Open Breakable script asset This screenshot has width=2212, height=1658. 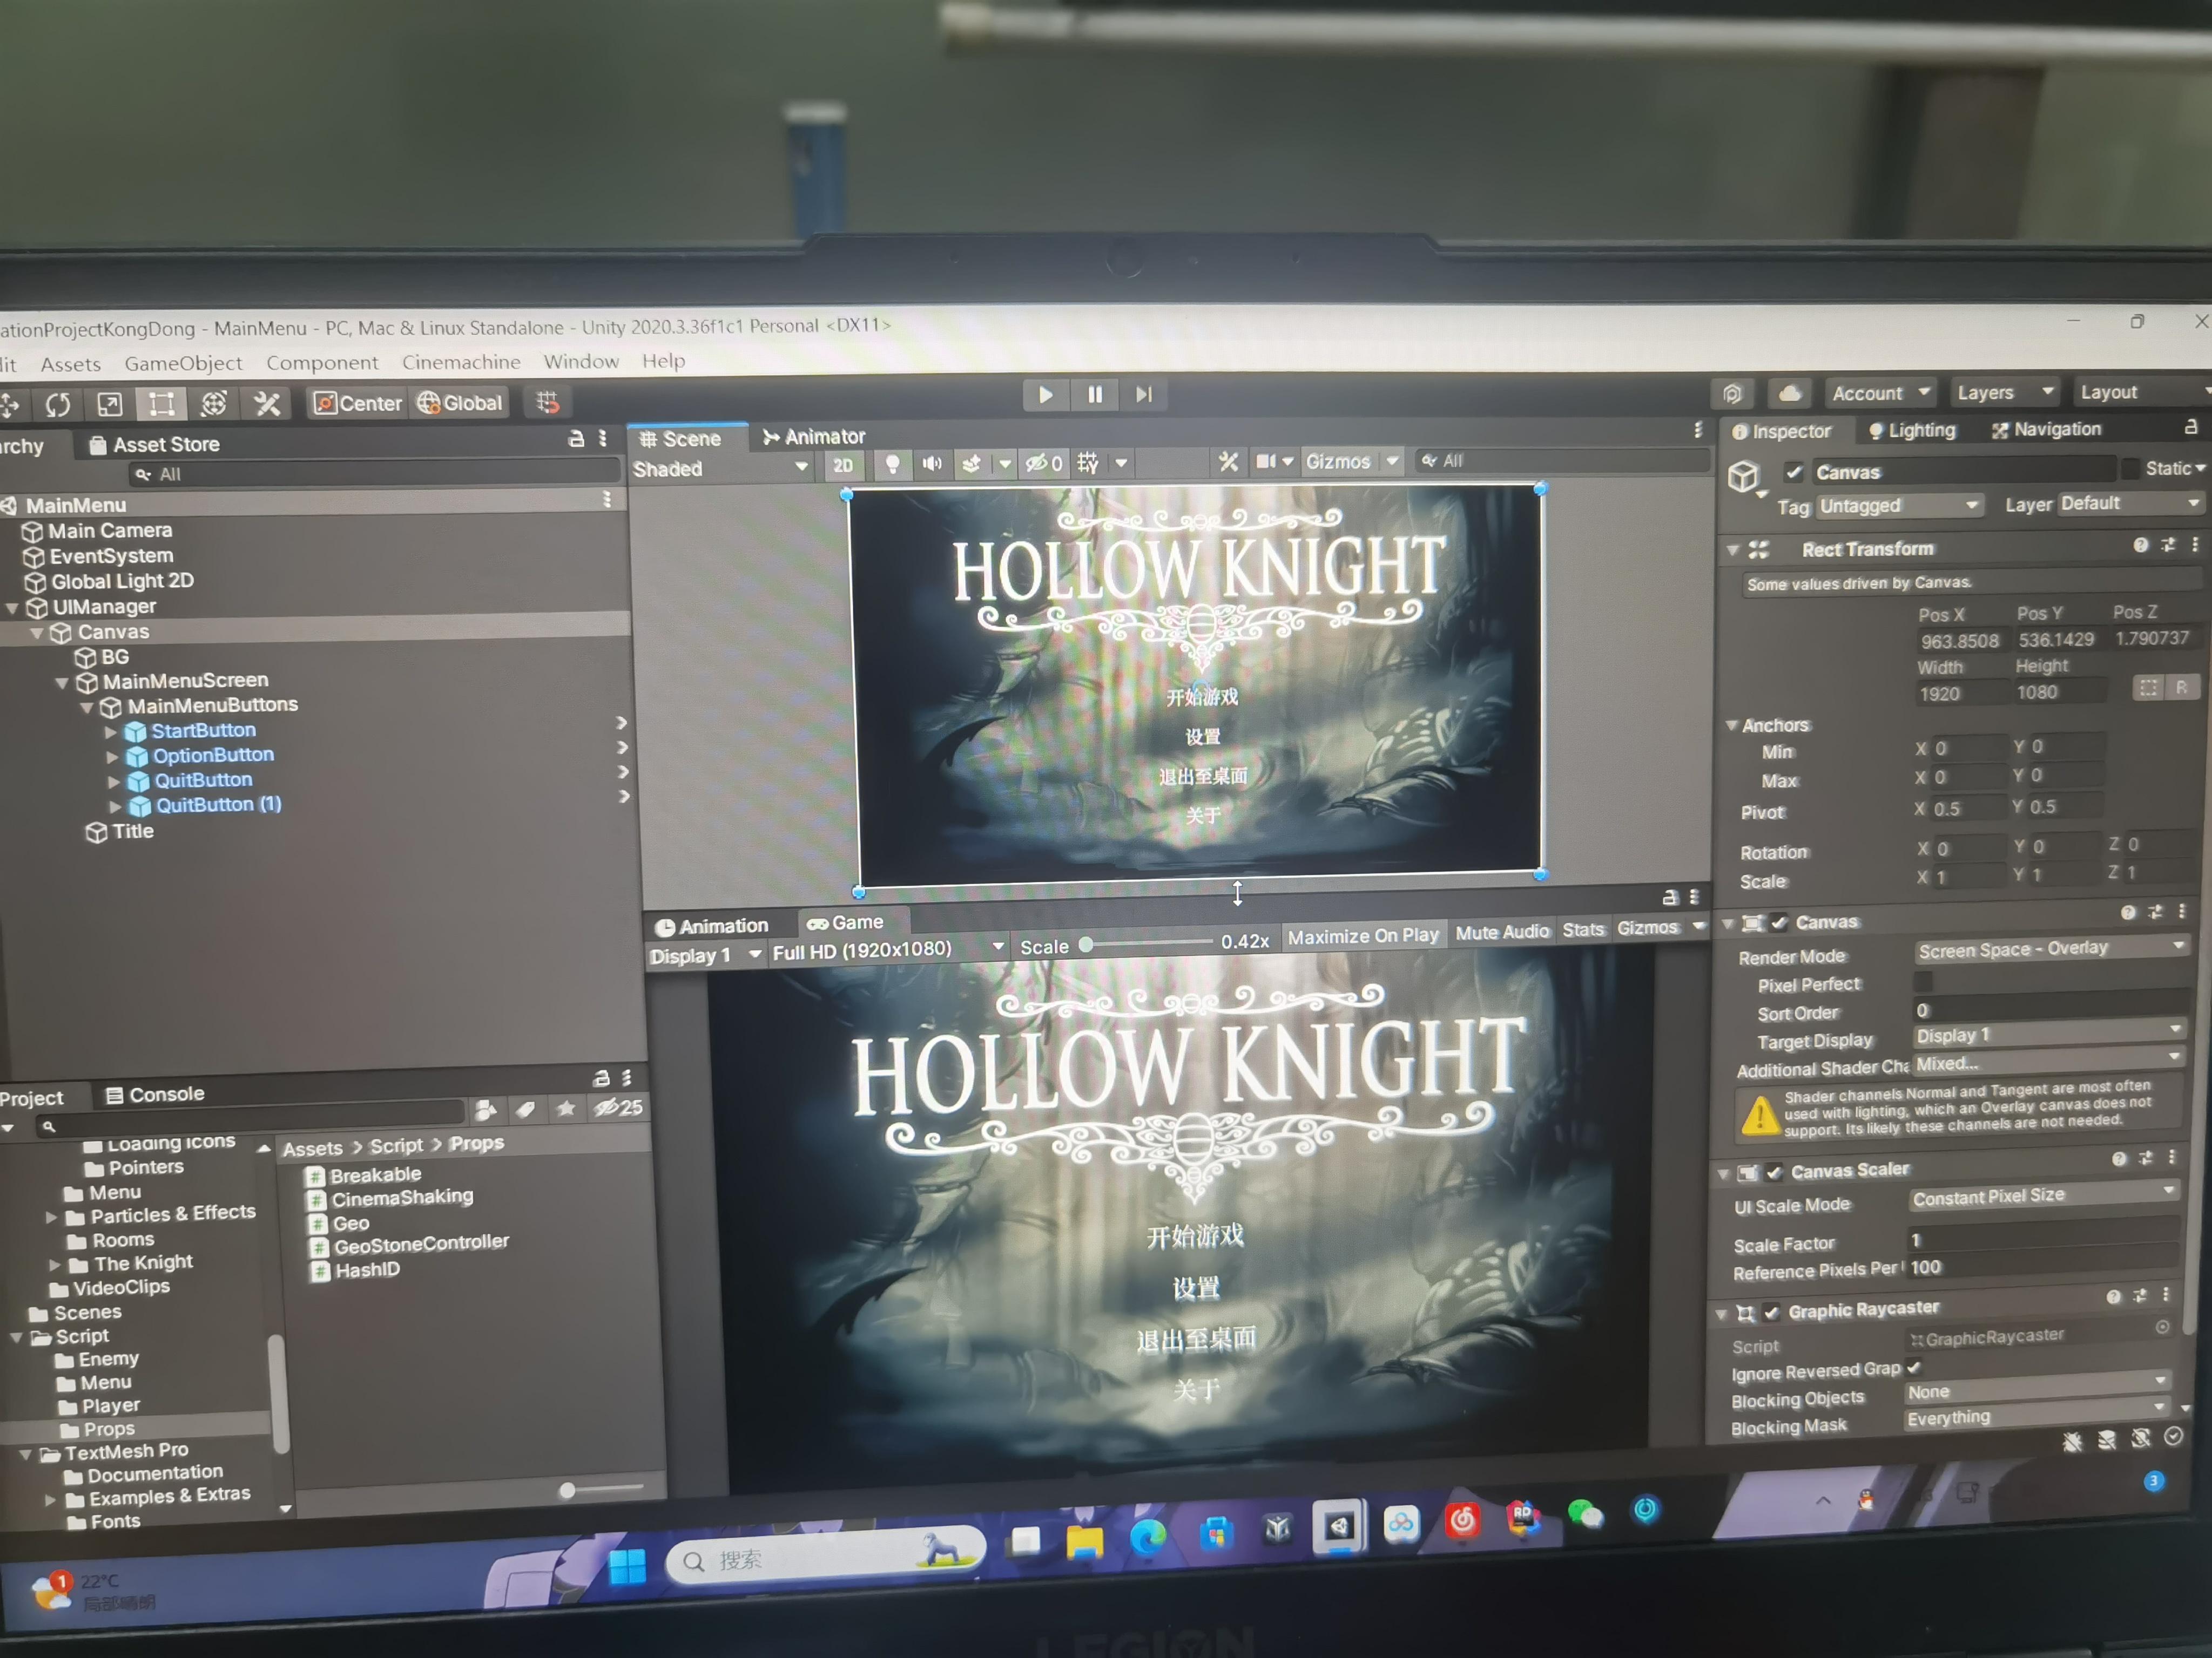[364, 1175]
